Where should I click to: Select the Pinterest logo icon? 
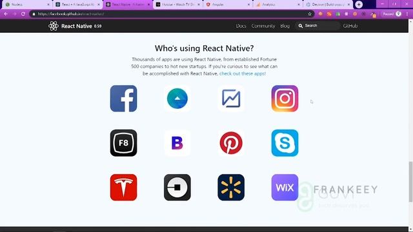231,143
